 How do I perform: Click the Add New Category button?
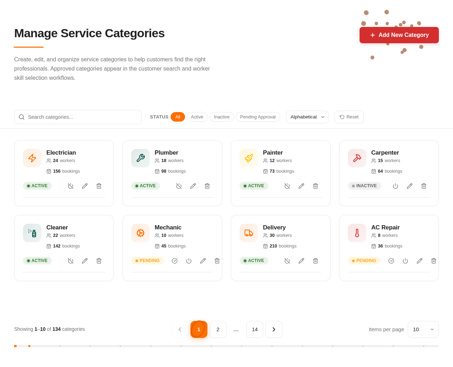tap(399, 35)
